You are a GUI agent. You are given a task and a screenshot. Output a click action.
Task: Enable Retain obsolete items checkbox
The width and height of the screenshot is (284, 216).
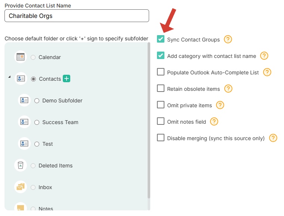161,88
